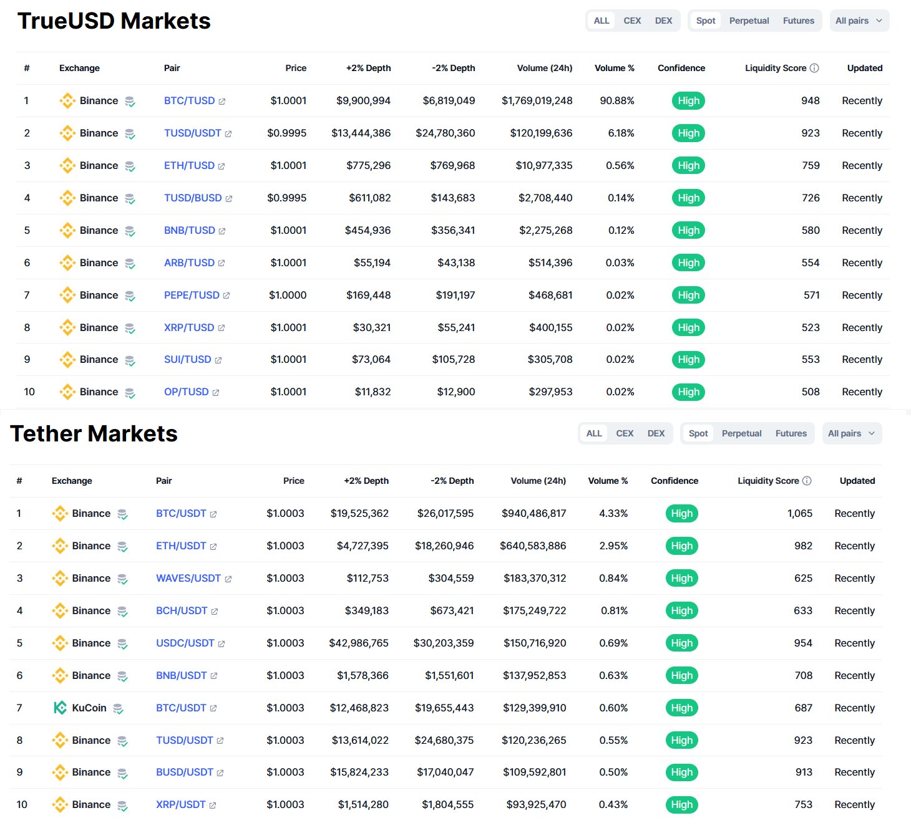
Task: Open external link icon next to BCH/USDT
Action: [x=215, y=612]
